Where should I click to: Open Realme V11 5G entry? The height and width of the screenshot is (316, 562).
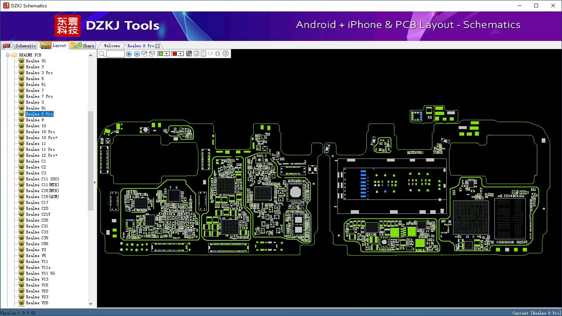click(x=40, y=273)
